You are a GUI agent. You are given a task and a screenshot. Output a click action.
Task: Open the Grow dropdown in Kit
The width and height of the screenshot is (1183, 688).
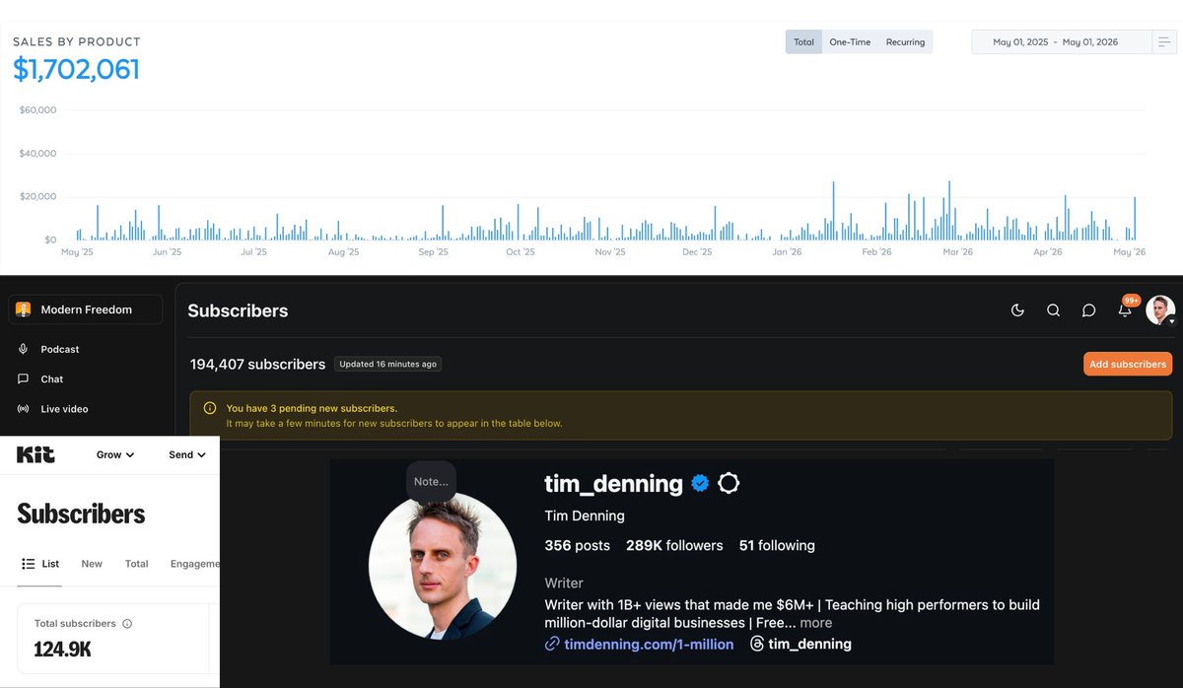(115, 454)
